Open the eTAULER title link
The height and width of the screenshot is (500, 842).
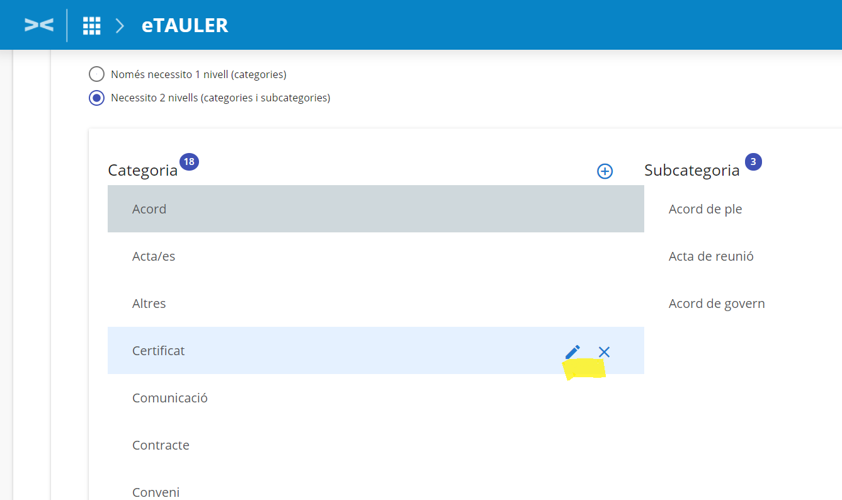tap(185, 26)
